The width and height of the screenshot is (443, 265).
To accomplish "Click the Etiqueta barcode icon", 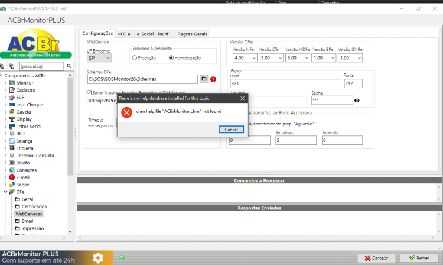I will click(x=12, y=148).
